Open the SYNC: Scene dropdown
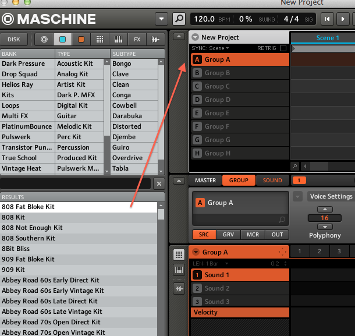The width and height of the screenshot is (355, 336). coord(210,48)
